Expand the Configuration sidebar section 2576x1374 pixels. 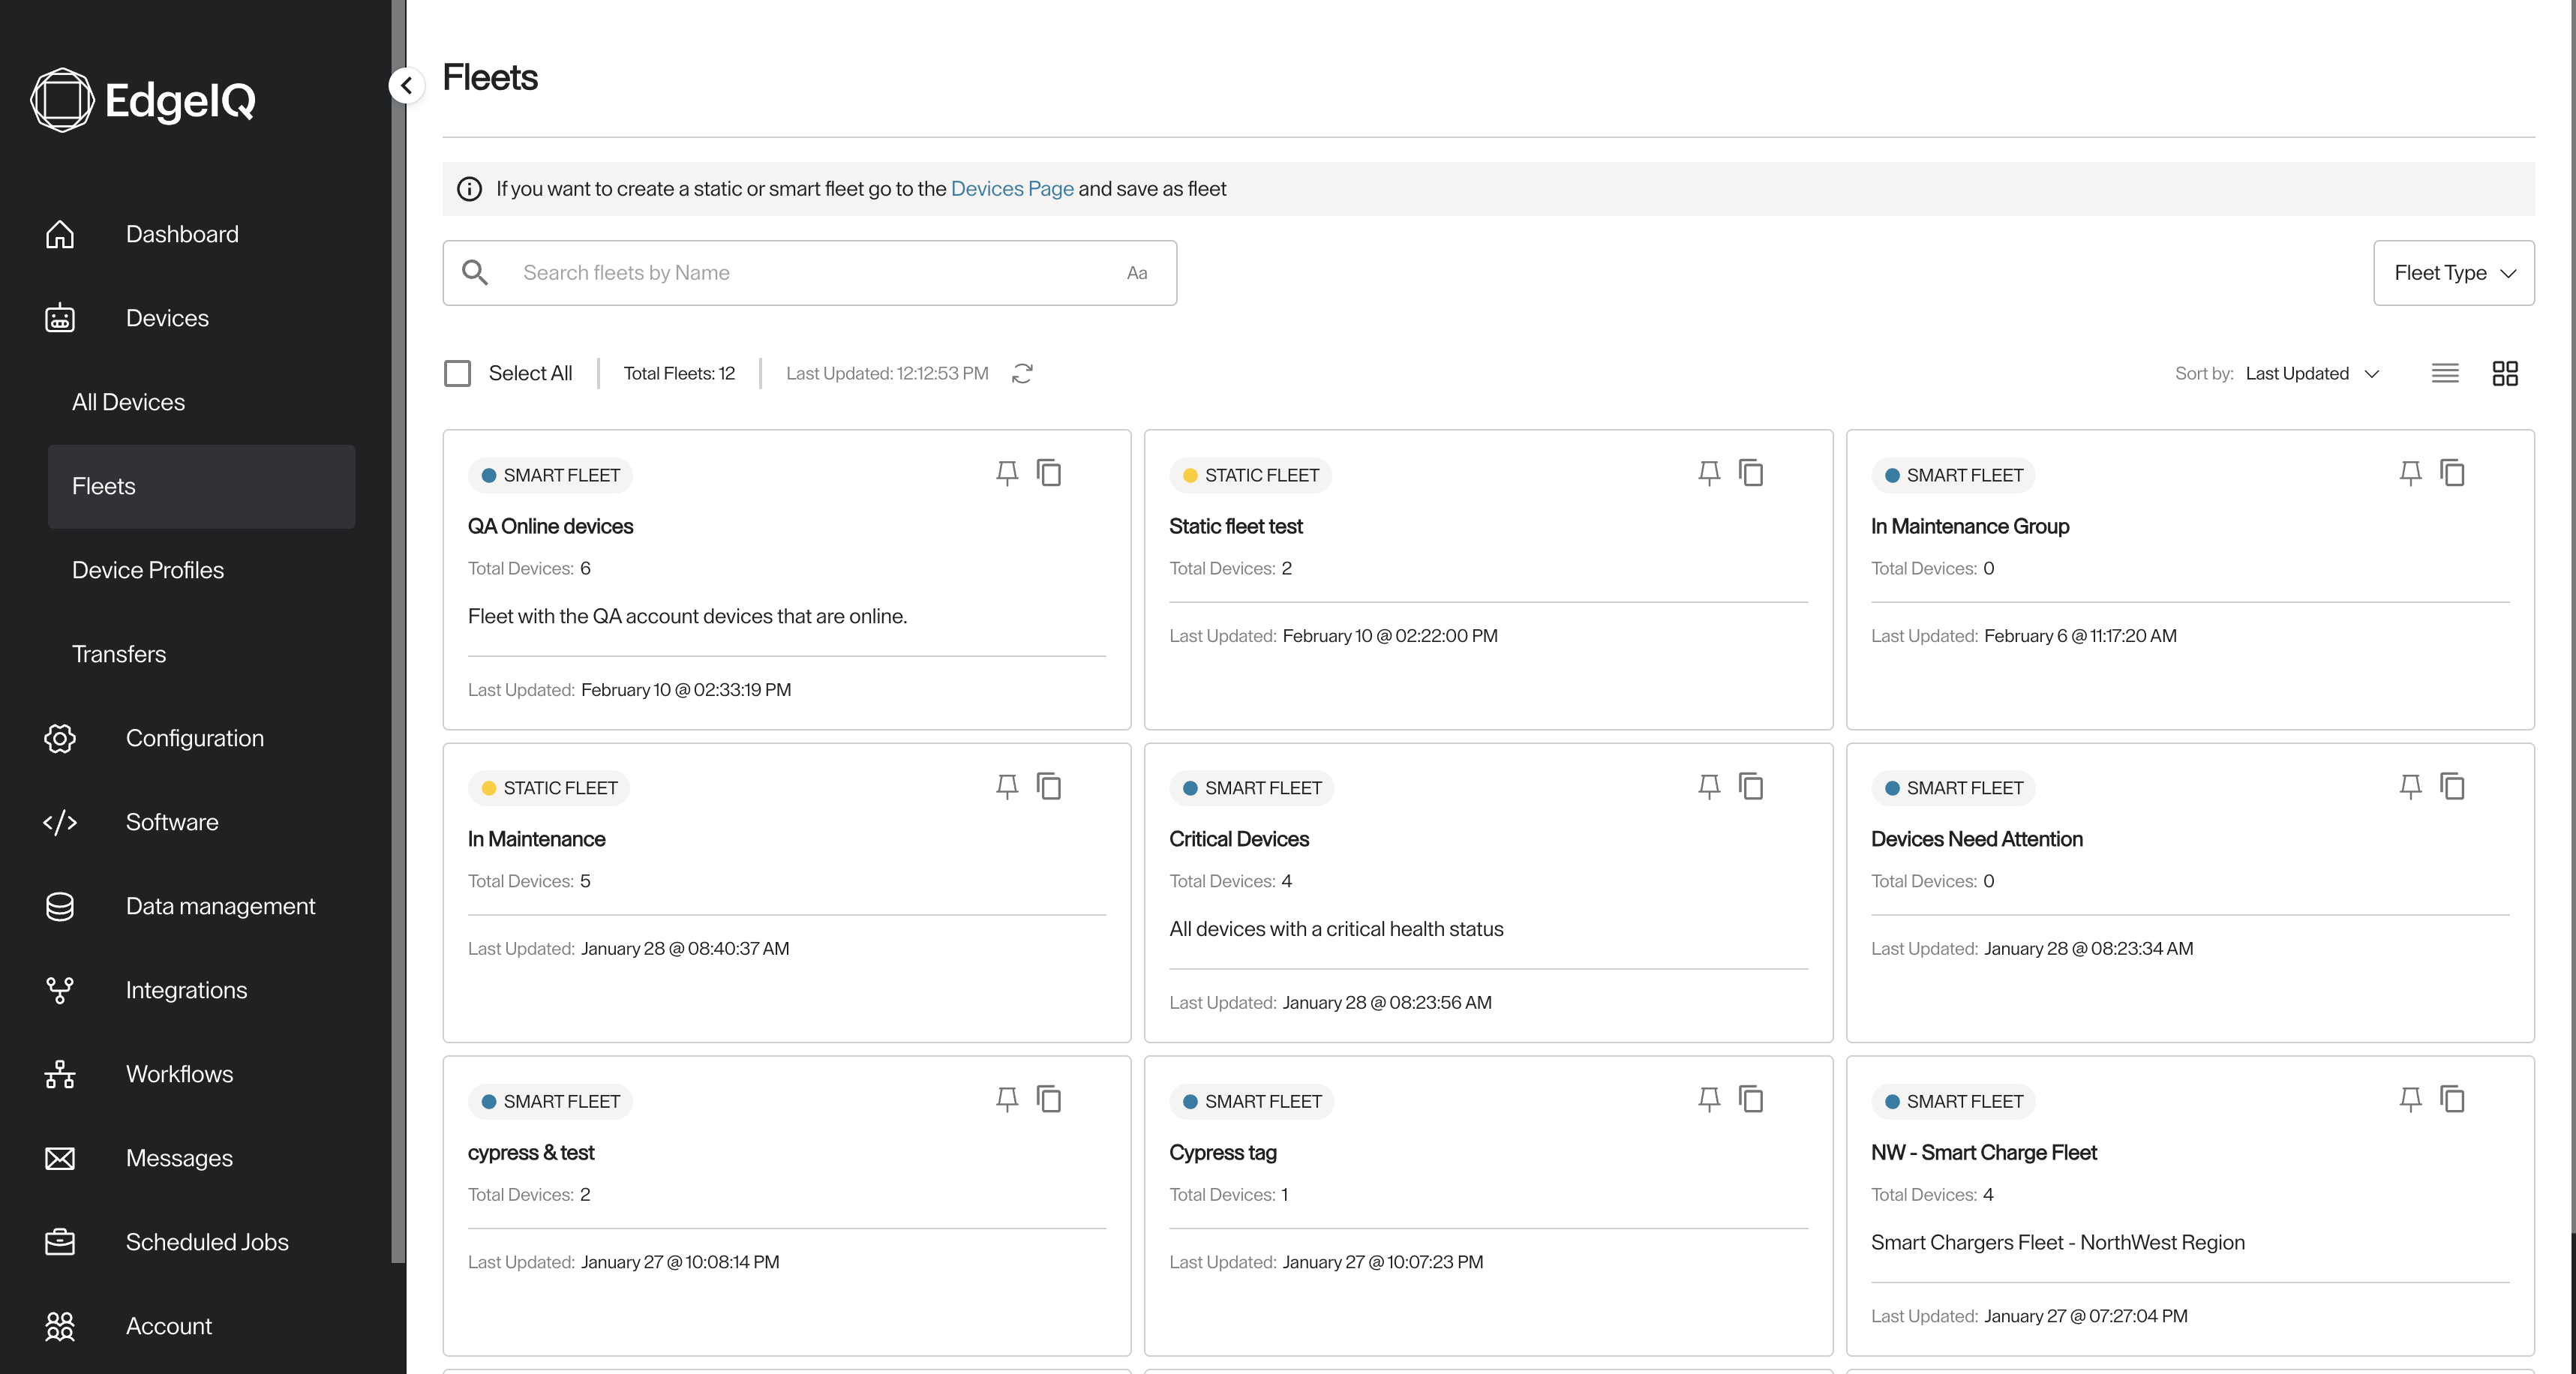[x=195, y=738]
